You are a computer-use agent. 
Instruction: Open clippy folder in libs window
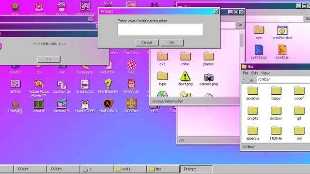276,93
